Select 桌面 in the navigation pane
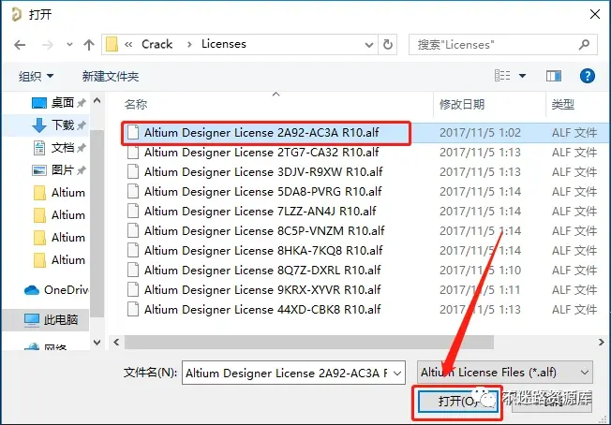 (x=63, y=103)
